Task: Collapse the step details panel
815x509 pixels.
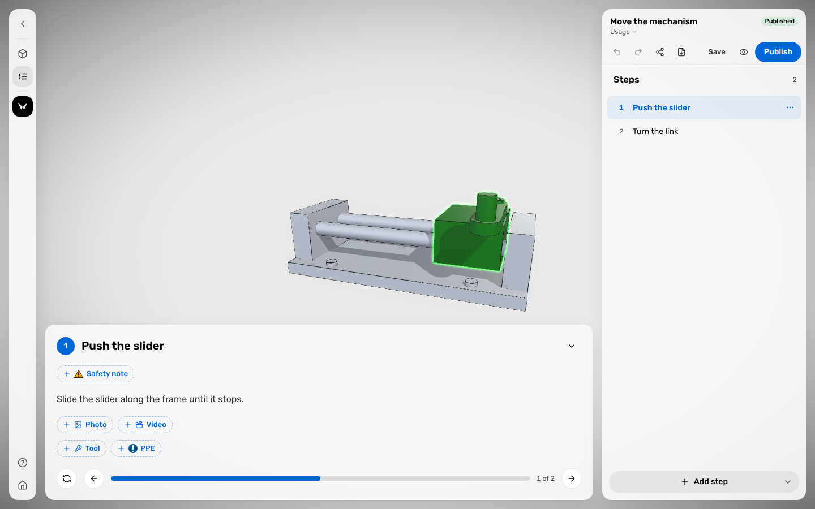Action: point(572,346)
